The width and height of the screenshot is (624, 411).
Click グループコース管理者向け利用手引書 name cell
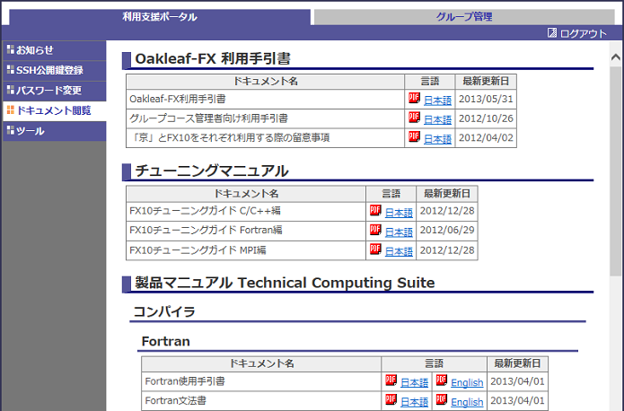tap(266, 118)
